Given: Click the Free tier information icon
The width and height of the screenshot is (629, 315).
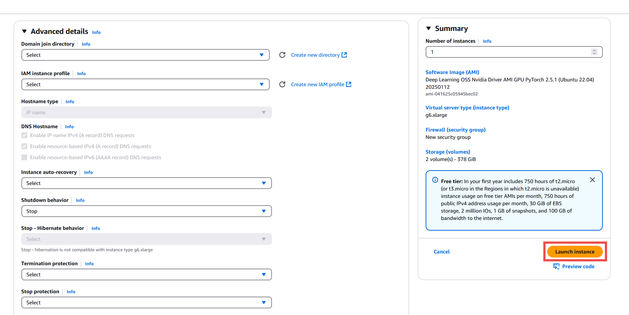Looking at the screenshot, I should (x=435, y=180).
